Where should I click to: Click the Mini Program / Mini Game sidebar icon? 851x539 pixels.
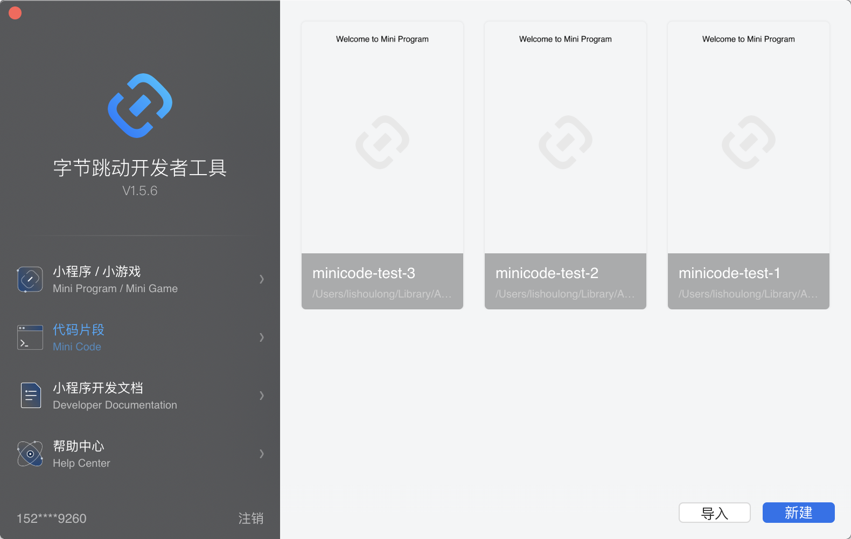pyautogui.click(x=30, y=279)
